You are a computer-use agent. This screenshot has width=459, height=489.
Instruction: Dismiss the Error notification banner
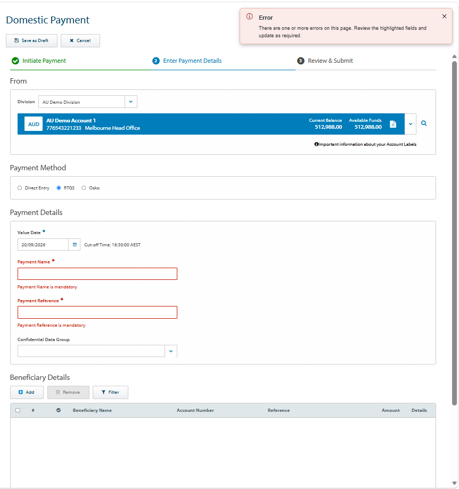(x=444, y=16)
